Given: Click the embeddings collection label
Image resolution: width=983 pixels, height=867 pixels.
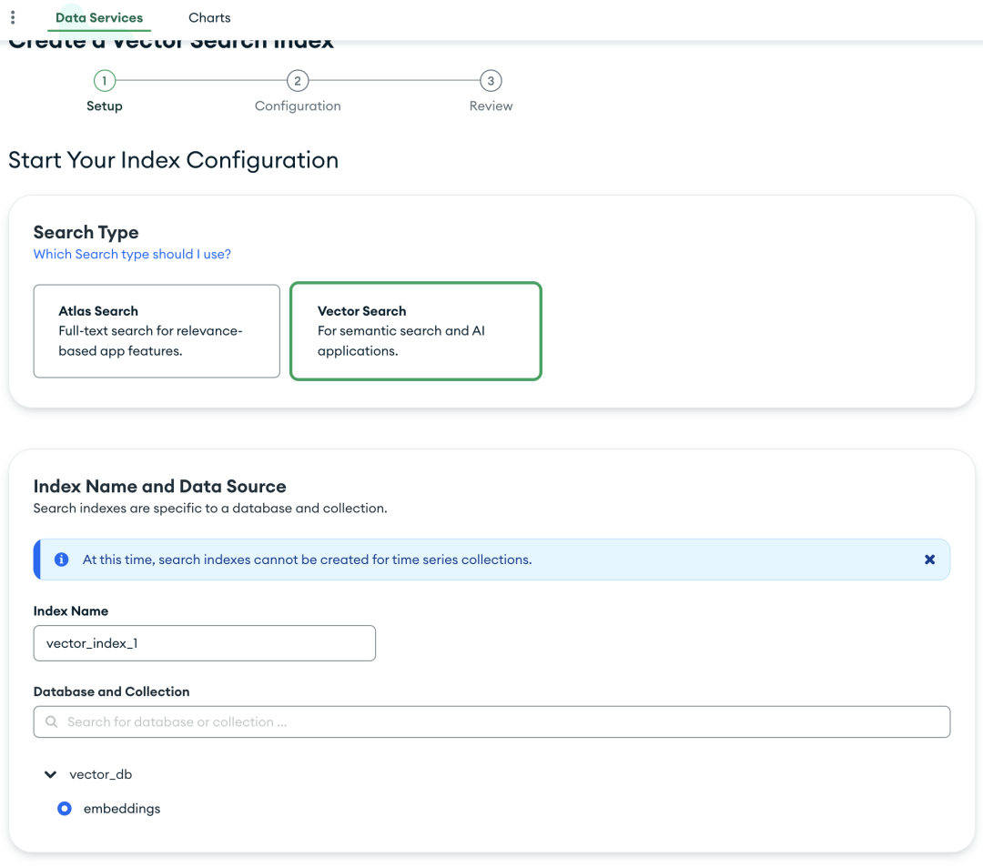Looking at the screenshot, I should click(122, 809).
